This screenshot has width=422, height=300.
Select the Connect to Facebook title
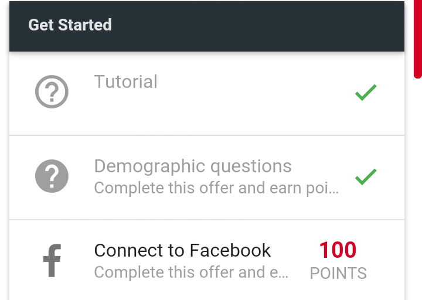(182, 251)
